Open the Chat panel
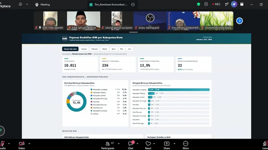Viewport: 268px width, 150px height. [x=130, y=145]
